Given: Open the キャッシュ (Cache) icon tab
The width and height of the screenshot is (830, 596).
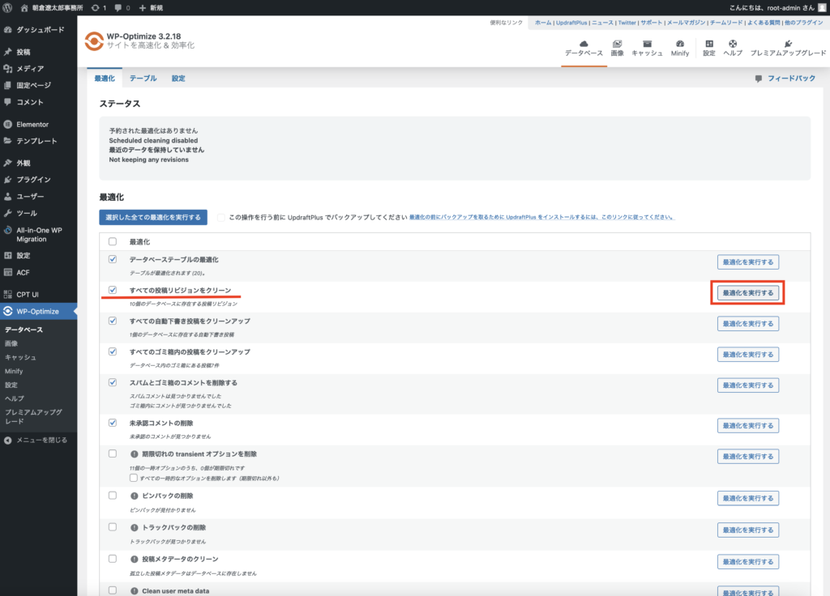Looking at the screenshot, I should [648, 48].
